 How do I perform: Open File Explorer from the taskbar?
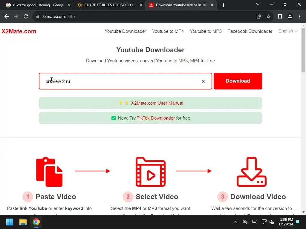tap(23, 222)
